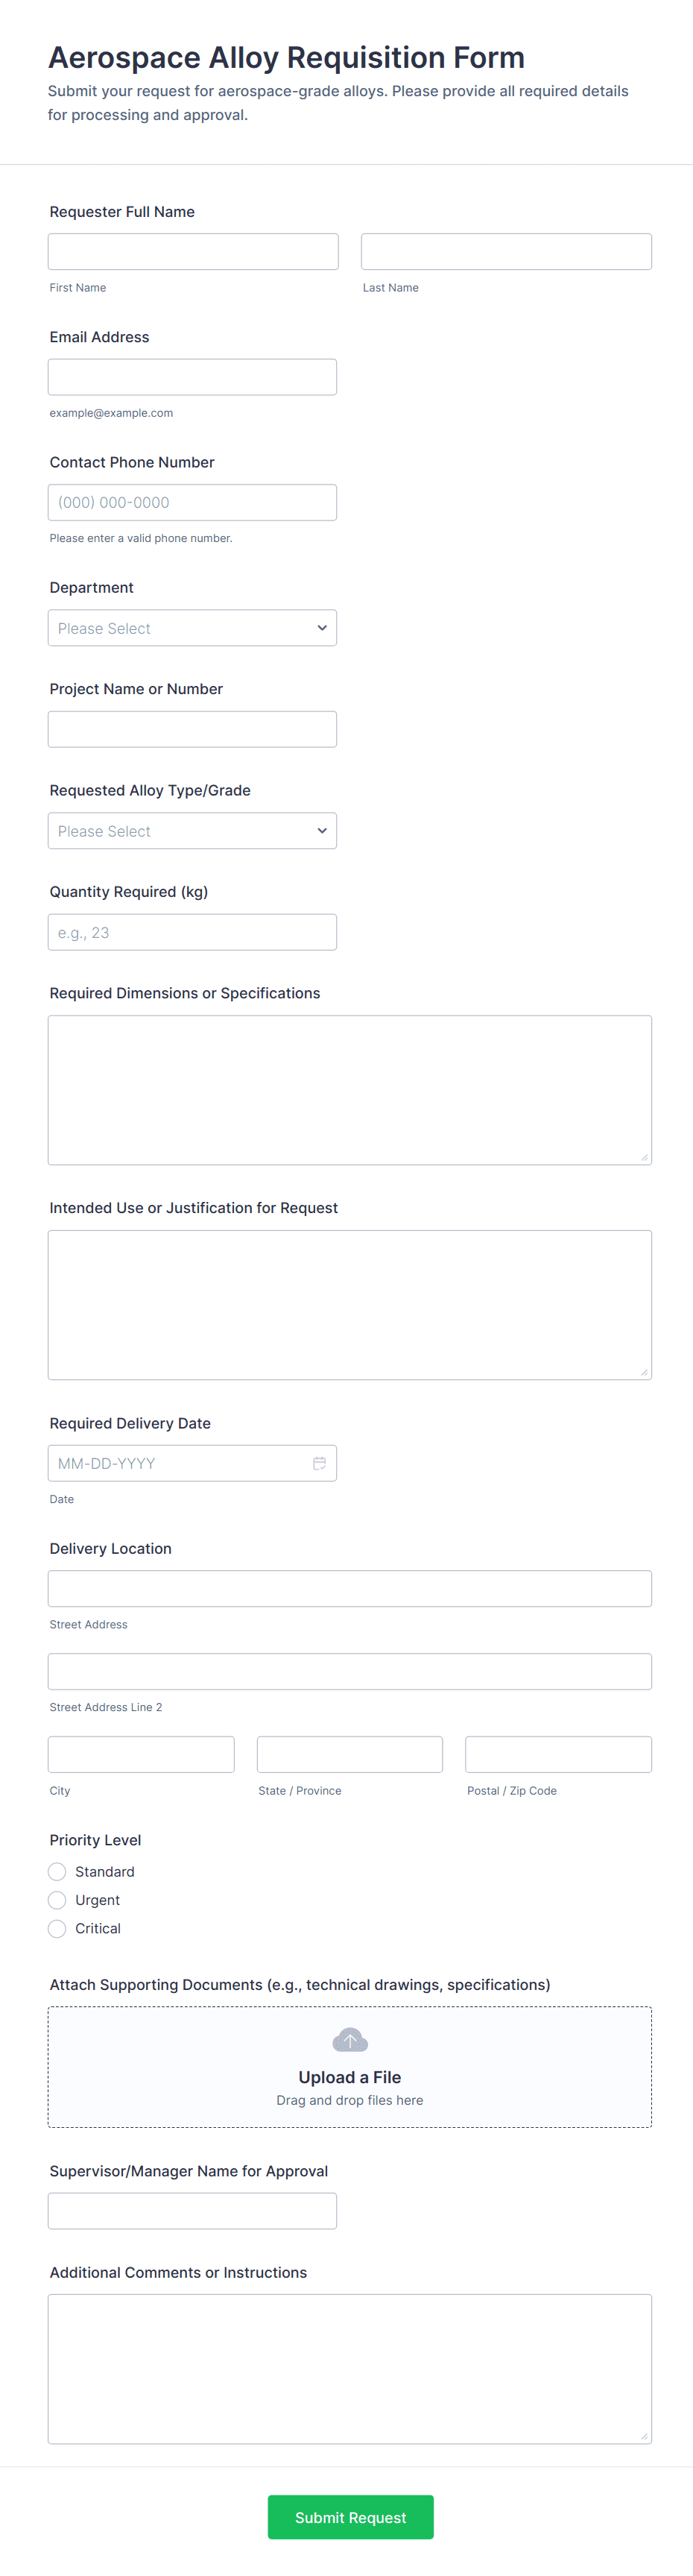Pick the Critical priority level

tap(57, 1928)
